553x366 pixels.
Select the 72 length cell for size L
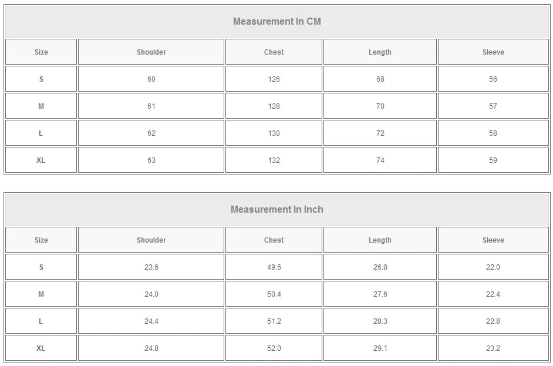click(x=380, y=133)
